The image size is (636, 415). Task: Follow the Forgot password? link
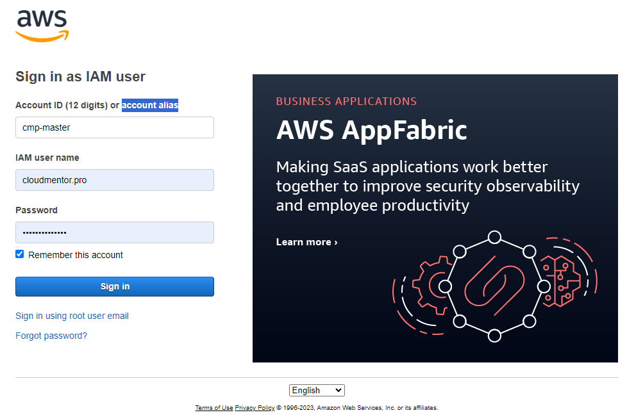pos(51,336)
